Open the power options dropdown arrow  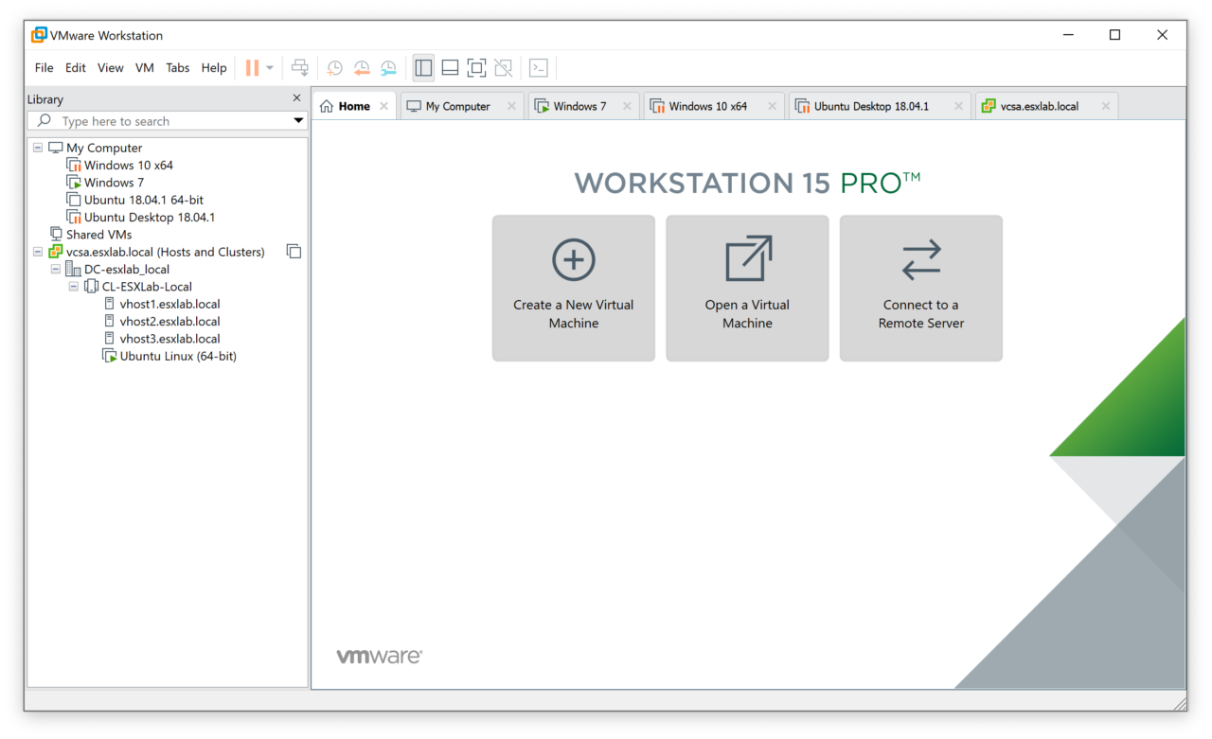pos(270,68)
